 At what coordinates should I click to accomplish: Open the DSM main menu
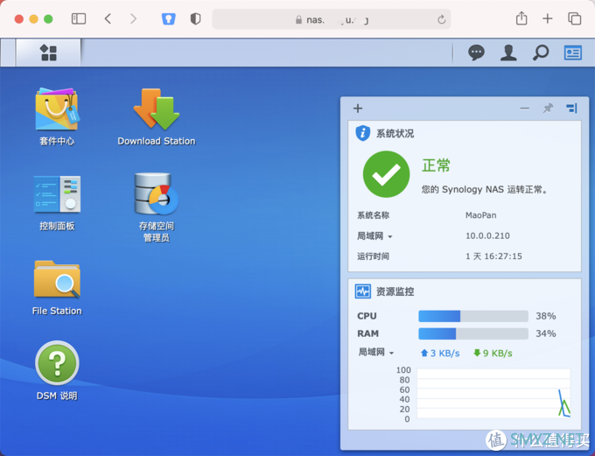[49, 53]
